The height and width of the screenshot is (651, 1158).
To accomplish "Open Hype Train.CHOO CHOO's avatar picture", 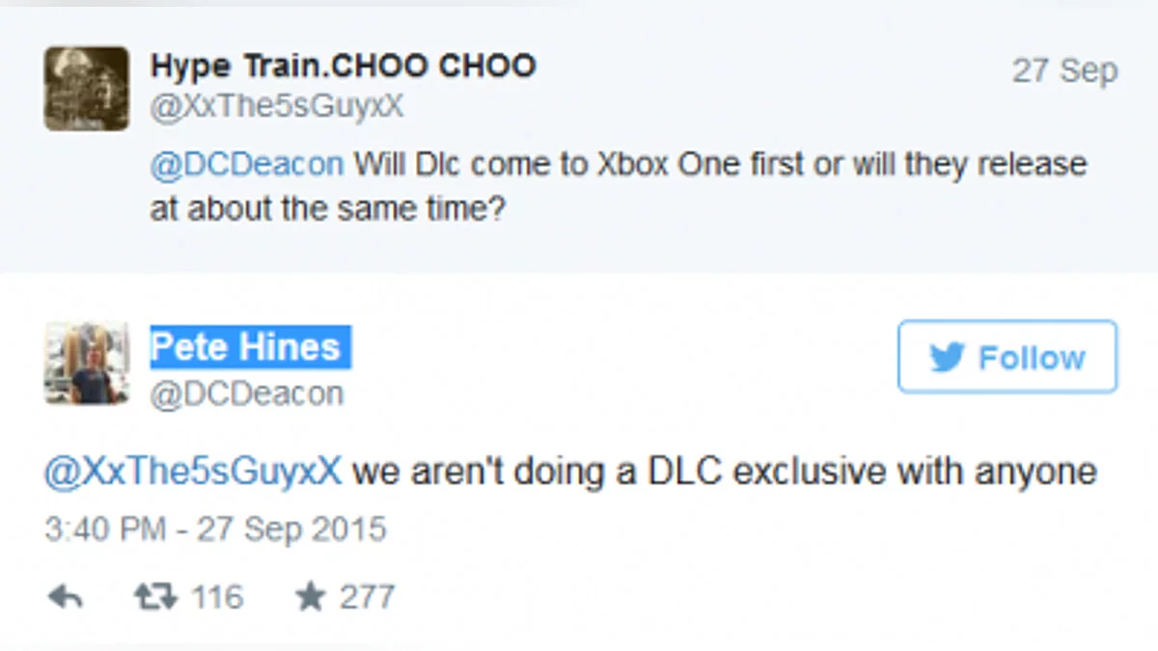I will (86, 88).
